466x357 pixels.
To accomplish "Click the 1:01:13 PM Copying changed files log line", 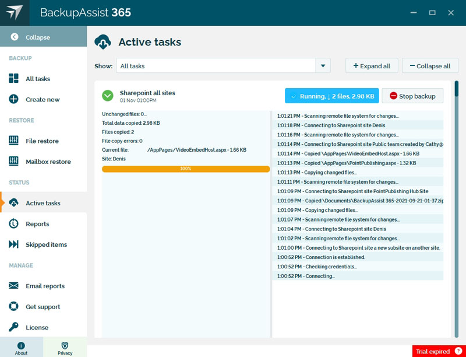I will (358, 173).
